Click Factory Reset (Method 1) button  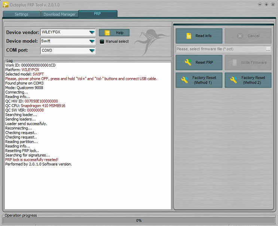pos(199,80)
